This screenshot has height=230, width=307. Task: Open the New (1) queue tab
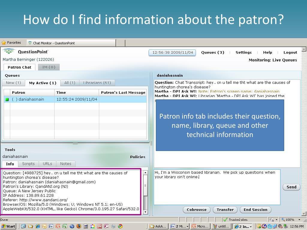pos(13,83)
